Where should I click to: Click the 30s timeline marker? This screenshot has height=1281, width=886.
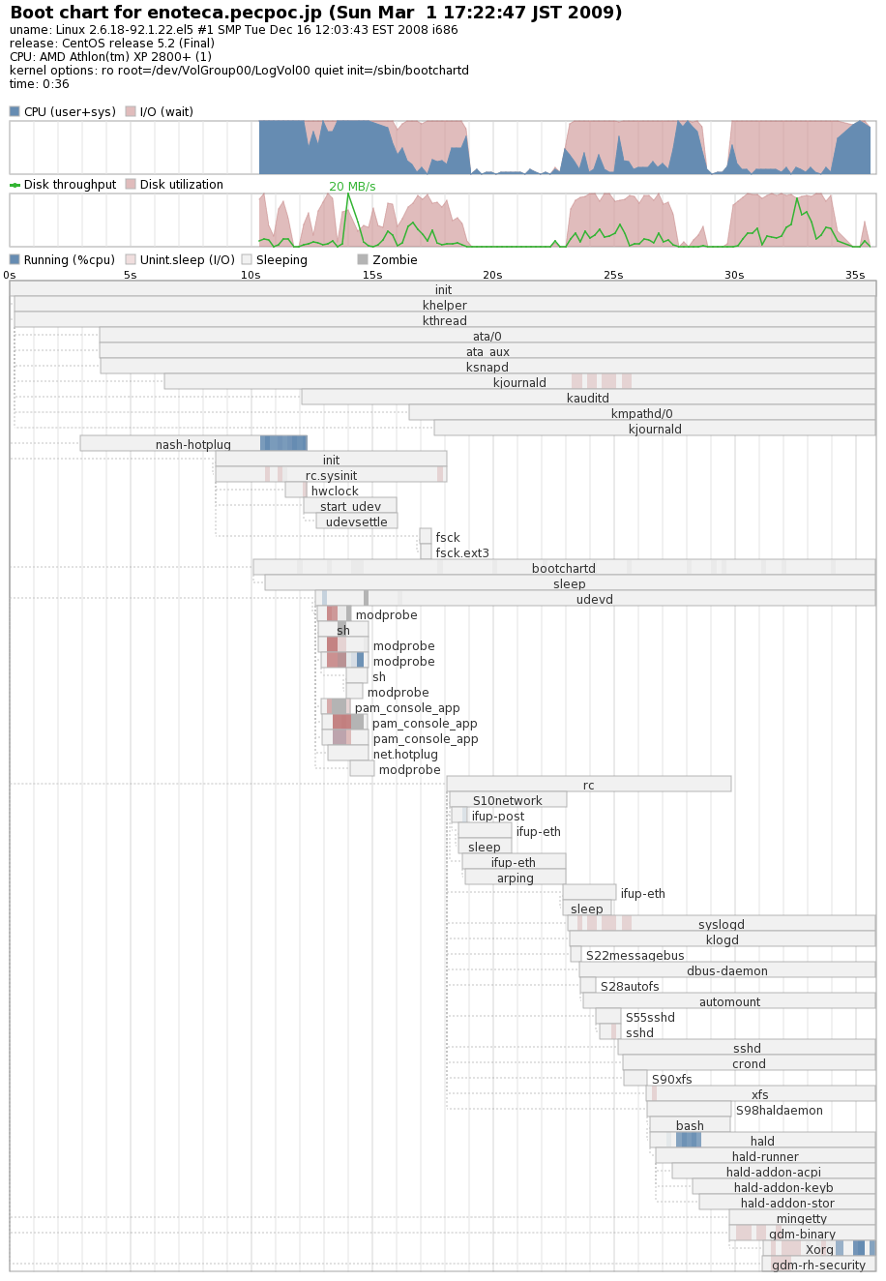tap(734, 276)
